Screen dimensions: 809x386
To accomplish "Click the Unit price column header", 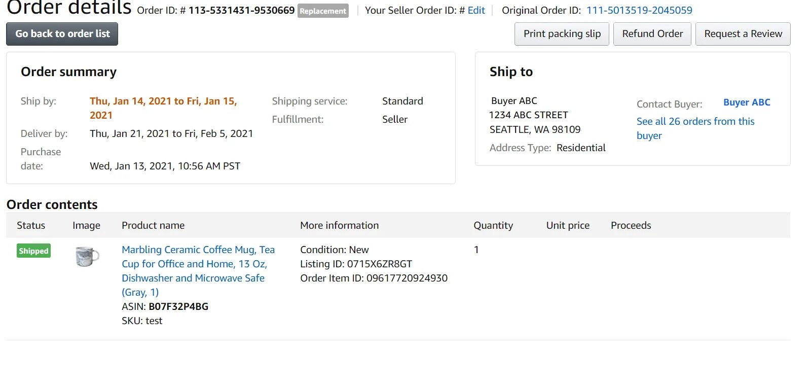I will [568, 225].
